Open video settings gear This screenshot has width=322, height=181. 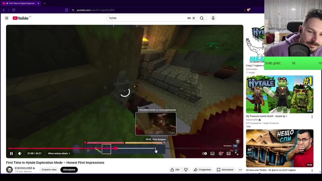click(221, 153)
